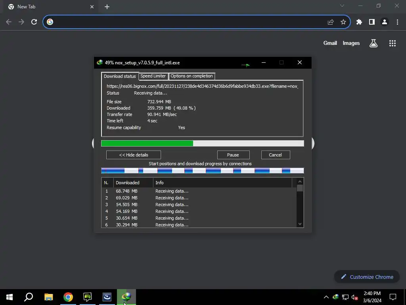Pause the nox_setup download
406x305 pixels.
(233, 155)
